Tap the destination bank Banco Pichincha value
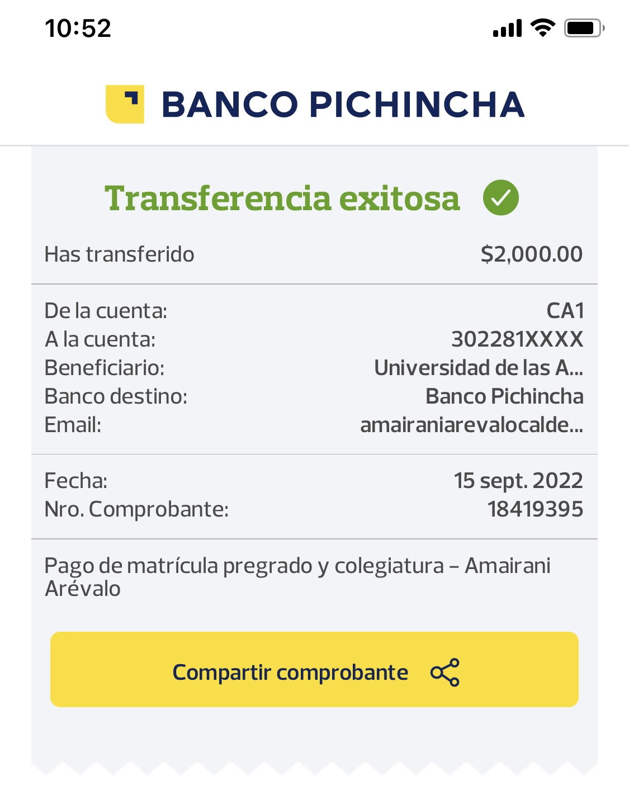This screenshot has height=805, width=629. [504, 396]
